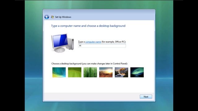Select the sunset over grass field background
Screen dimensions: 198x111
point(106,72)
